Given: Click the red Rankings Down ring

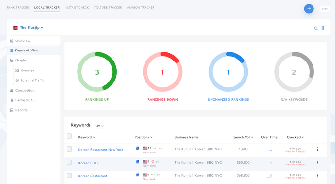Looking at the screenshot, I should (x=163, y=72).
